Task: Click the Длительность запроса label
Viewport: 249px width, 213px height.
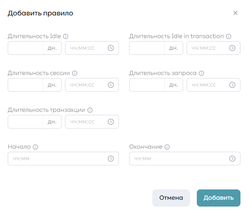Action: tap(163, 73)
